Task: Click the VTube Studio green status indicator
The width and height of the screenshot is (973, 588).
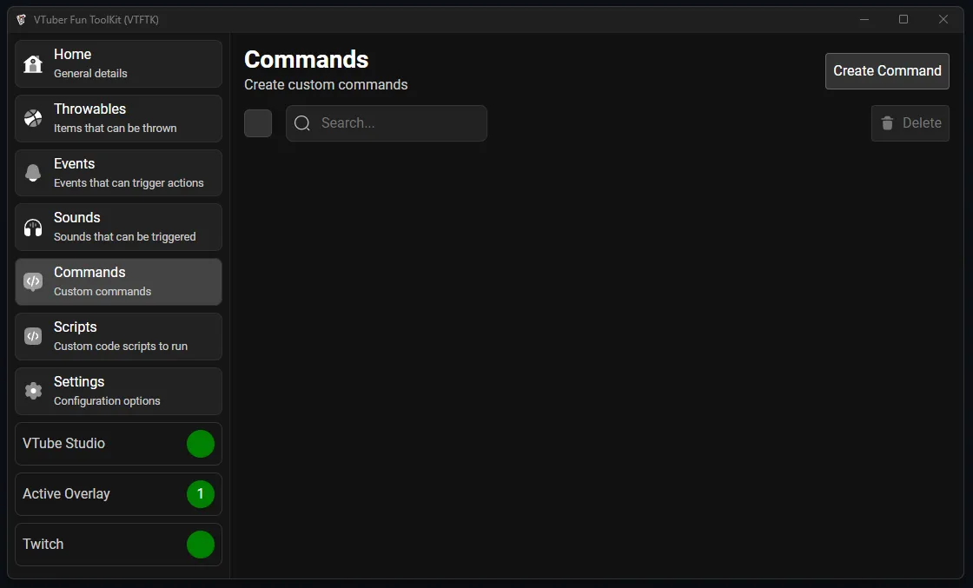Action: [x=201, y=444]
